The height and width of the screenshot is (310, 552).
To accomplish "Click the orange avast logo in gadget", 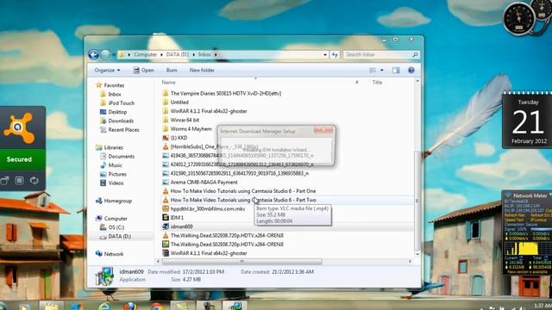I will (x=19, y=128).
